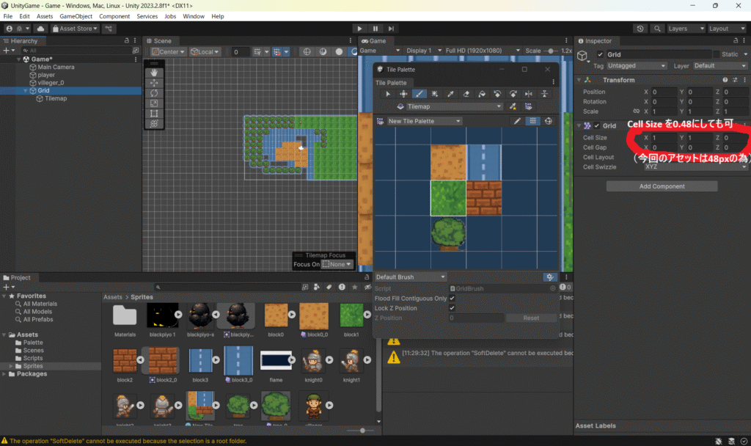Open the Window menu

coord(194,16)
